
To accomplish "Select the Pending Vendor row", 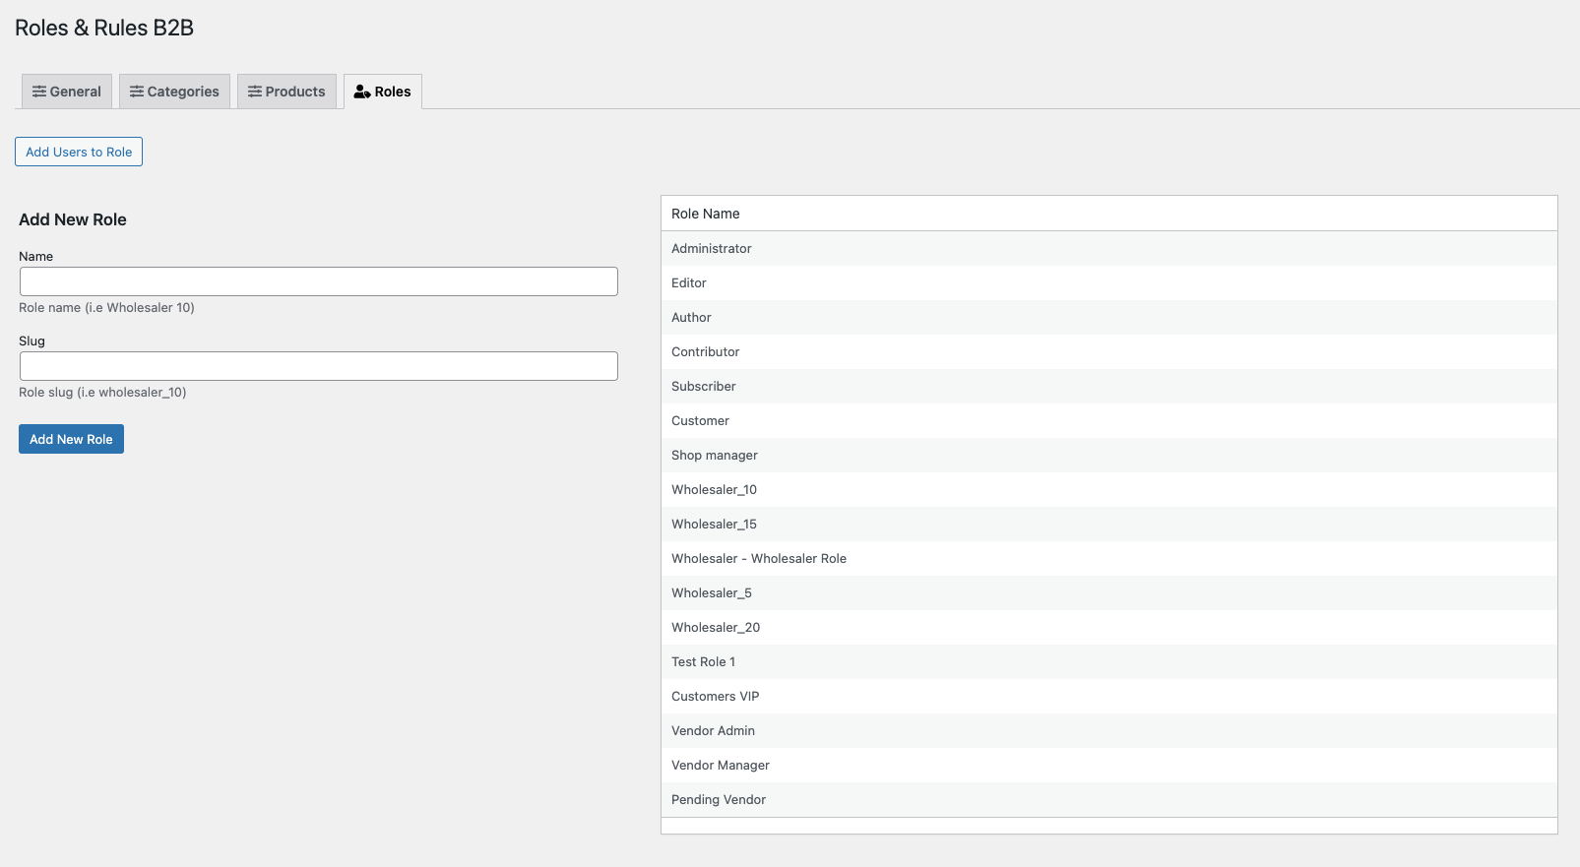I will click(x=1109, y=799).
